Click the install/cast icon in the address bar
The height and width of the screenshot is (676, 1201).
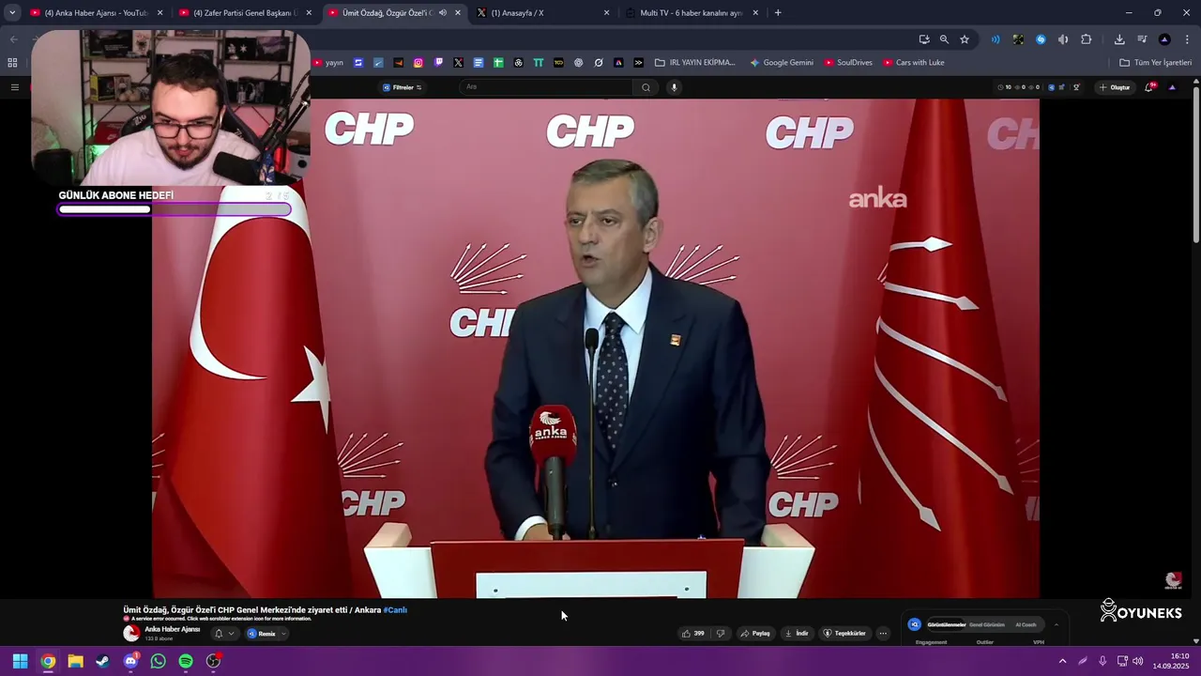(x=924, y=39)
